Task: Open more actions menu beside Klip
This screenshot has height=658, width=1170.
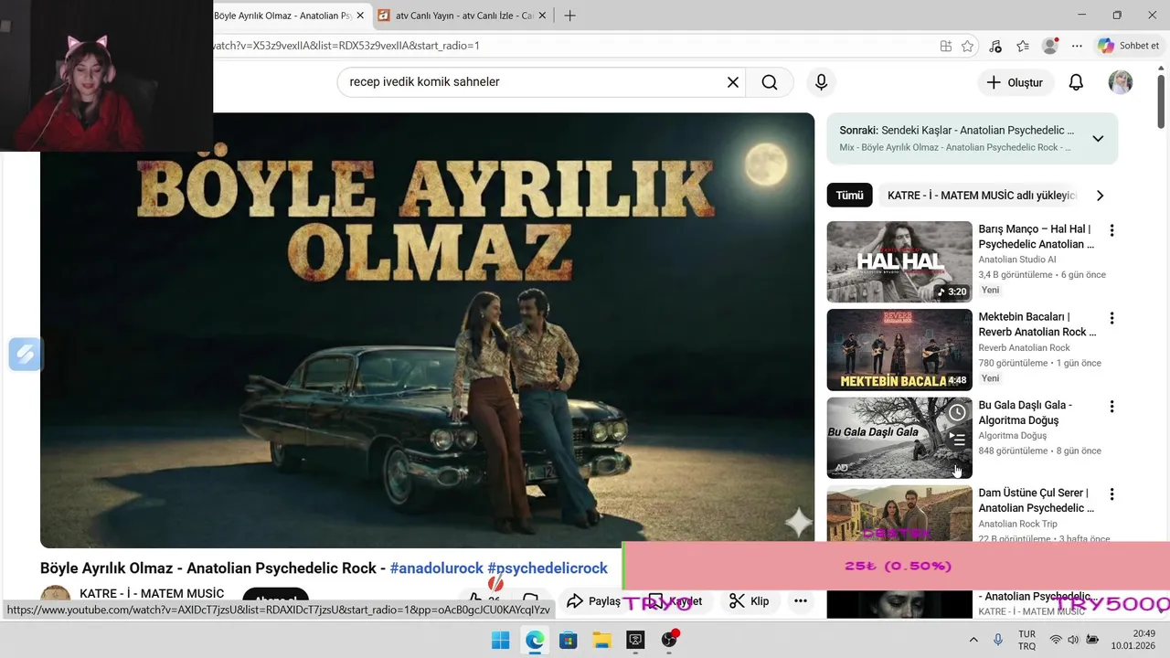Action: point(801,601)
